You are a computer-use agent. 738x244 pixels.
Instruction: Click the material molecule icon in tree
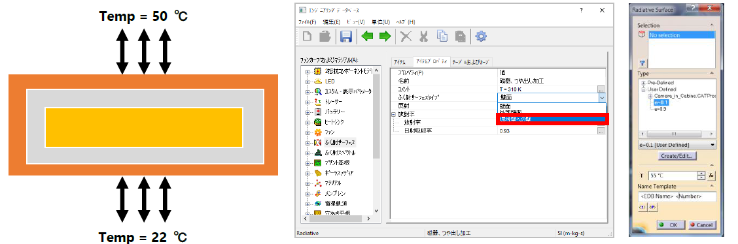[318, 183]
